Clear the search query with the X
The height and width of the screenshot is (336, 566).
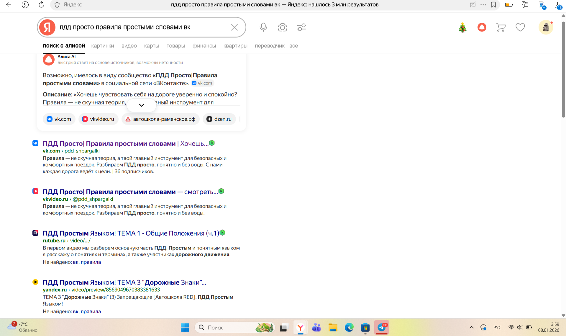[x=234, y=27]
